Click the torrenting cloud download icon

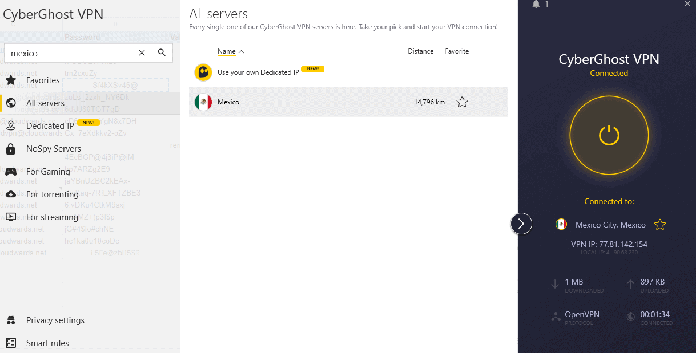[x=10, y=194]
